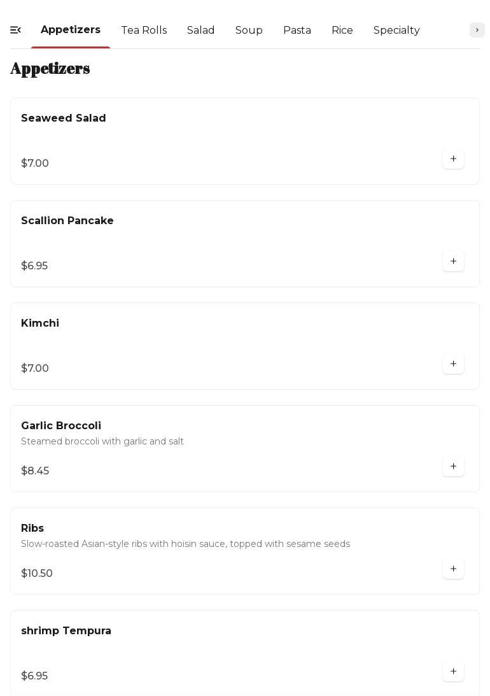Open the menu categories list icon
490x696 pixels.
pos(16,30)
